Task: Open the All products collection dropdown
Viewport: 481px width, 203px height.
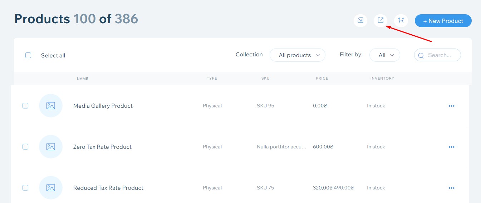Action: point(297,55)
